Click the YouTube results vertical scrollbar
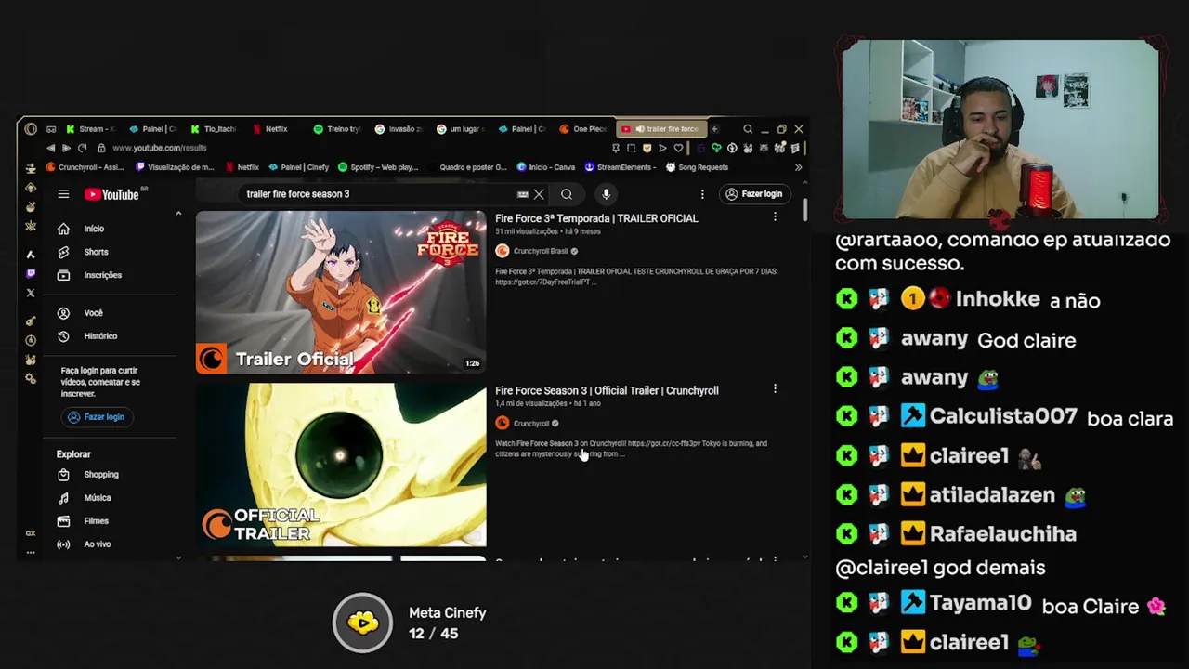Viewport: 1189px width, 669px height. 805,210
